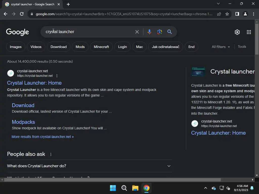Bookmark this page with the star icon
Screen dimensions: 259x194
tap(227, 14)
